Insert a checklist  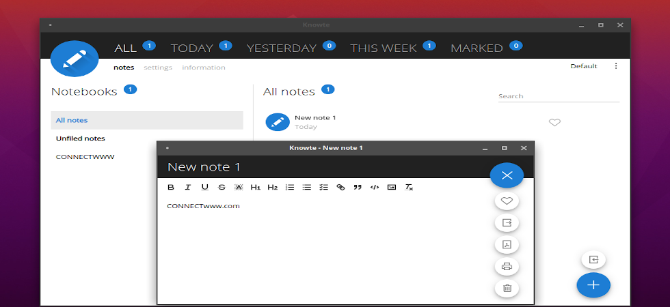pyautogui.click(x=323, y=187)
